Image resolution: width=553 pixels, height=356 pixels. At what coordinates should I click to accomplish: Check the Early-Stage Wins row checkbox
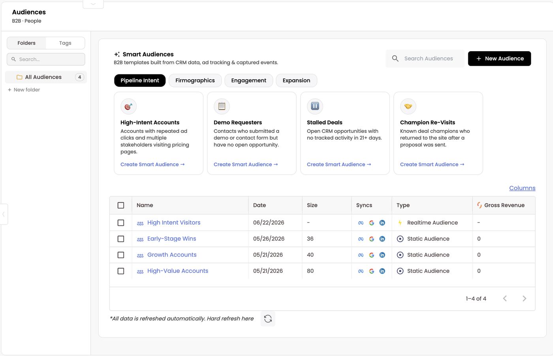click(121, 239)
